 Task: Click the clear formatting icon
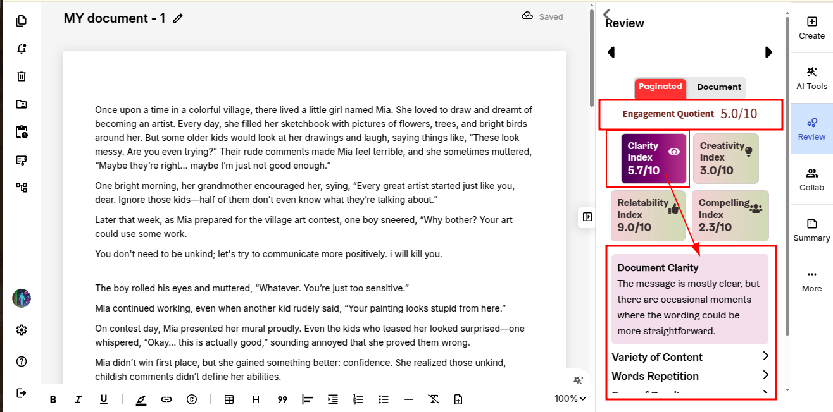tap(434, 399)
